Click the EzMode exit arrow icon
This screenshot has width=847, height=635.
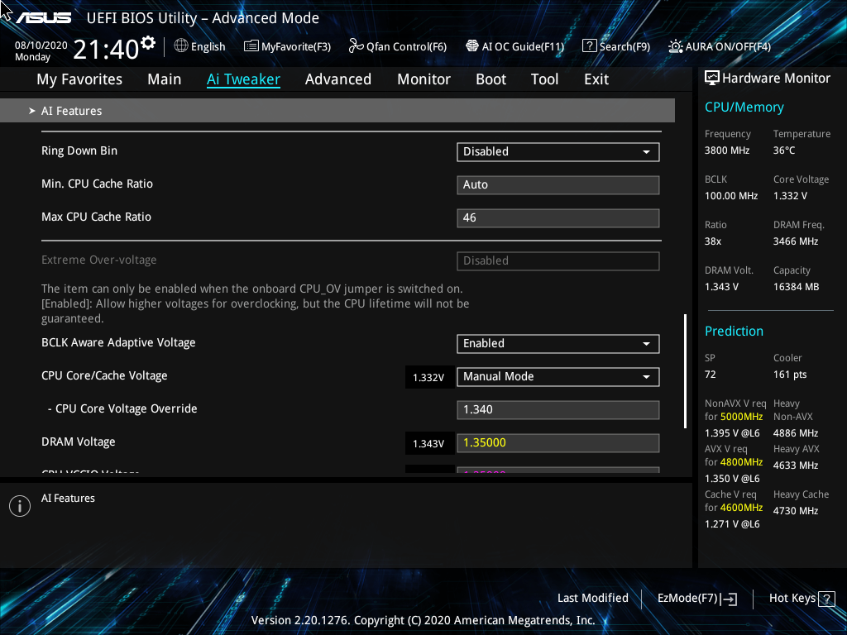coord(729,599)
